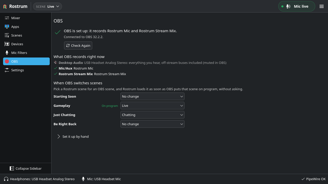
Task: Click the green checkmark beside Mic/Aux
Action: [55, 68]
